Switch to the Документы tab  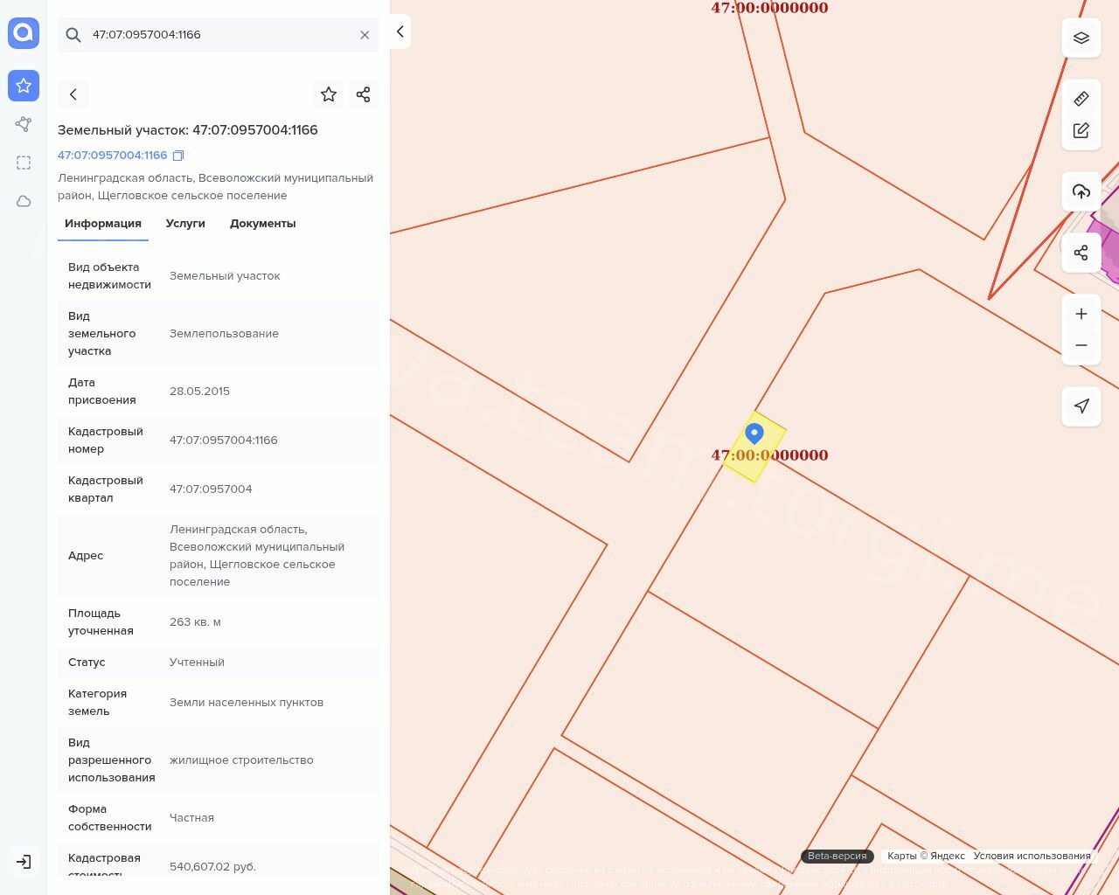coord(262,224)
